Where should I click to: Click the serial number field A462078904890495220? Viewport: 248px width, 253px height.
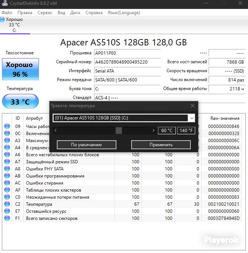(x=127, y=62)
